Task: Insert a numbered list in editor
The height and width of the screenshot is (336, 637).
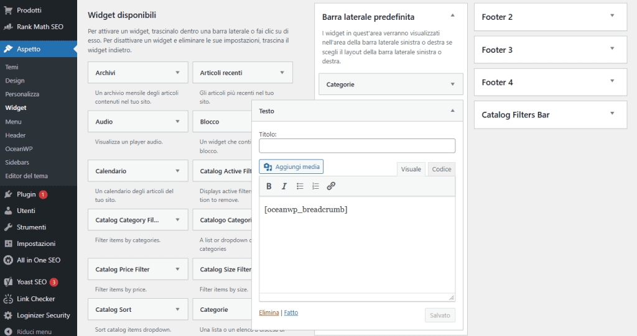Action: point(315,186)
